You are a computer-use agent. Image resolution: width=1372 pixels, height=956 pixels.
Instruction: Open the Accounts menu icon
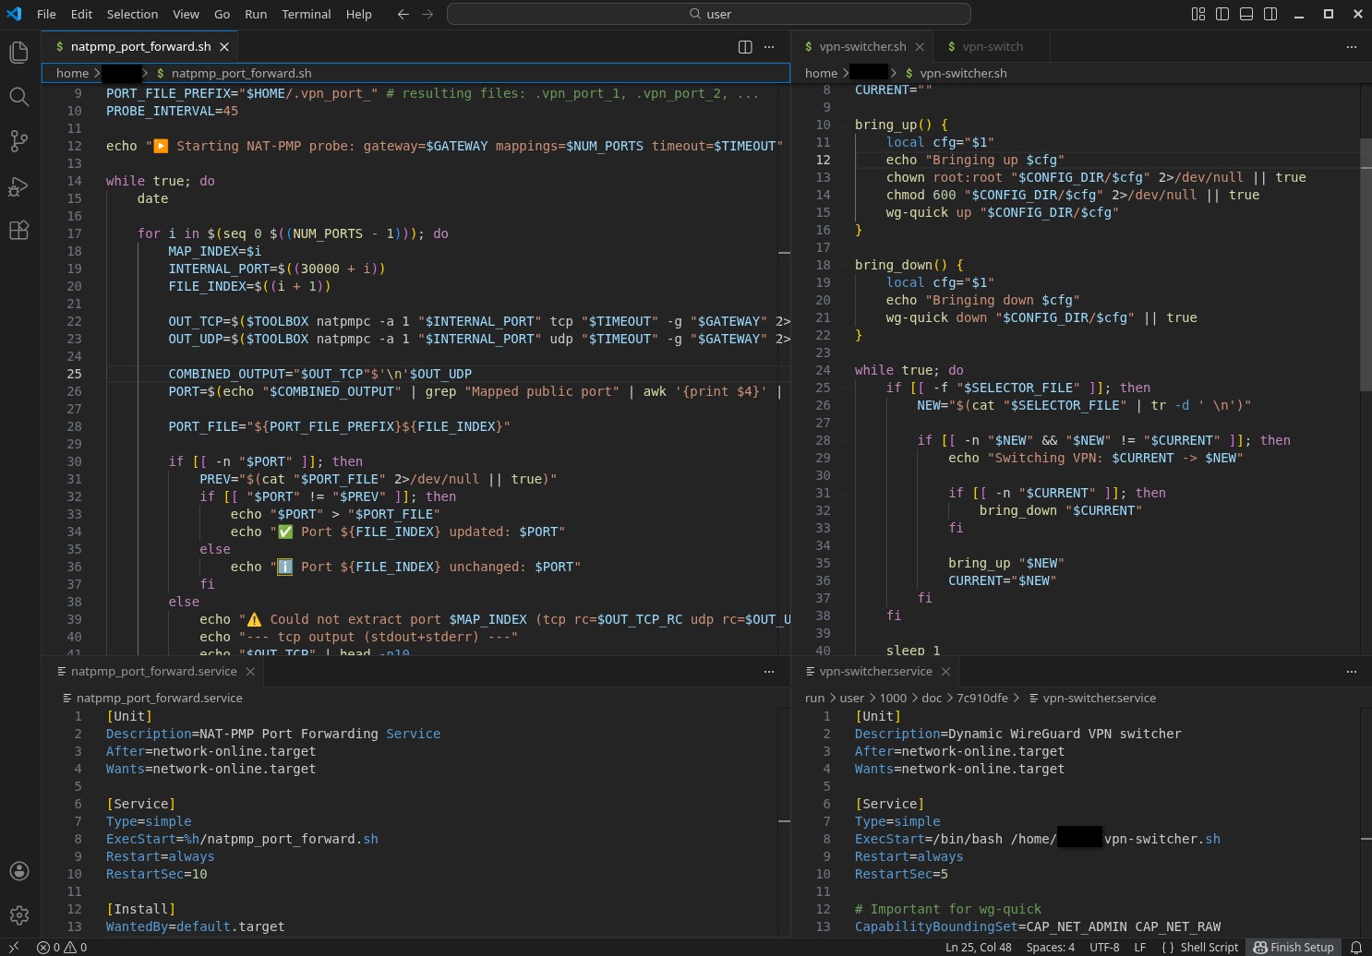18,871
